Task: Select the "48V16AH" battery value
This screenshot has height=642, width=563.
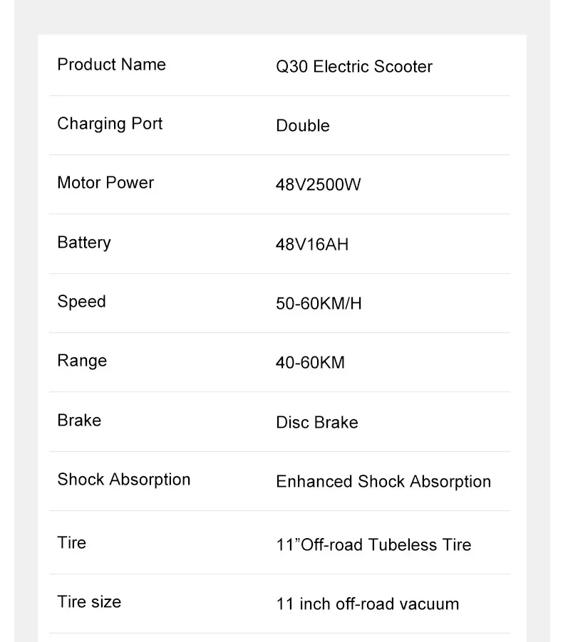Action: (x=312, y=245)
